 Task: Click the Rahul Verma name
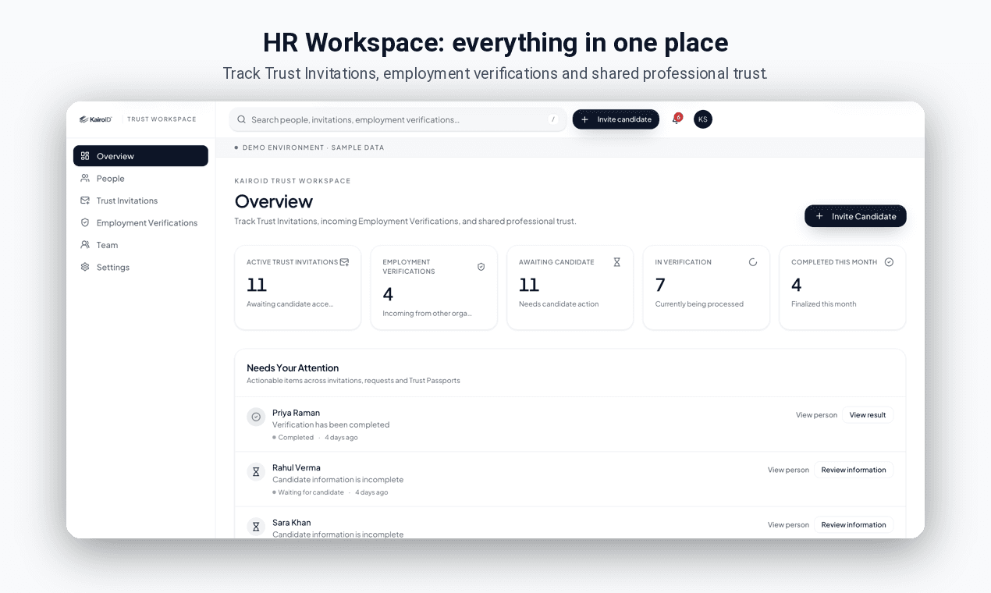(x=297, y=467)
